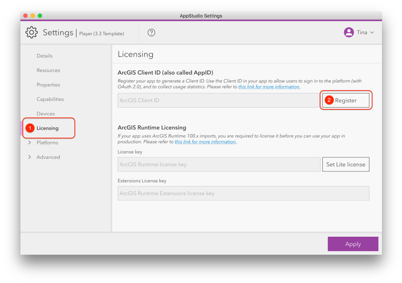402x283 pixels.
Task: Open the Client ID more information link
Action: [x=269, y=87]
